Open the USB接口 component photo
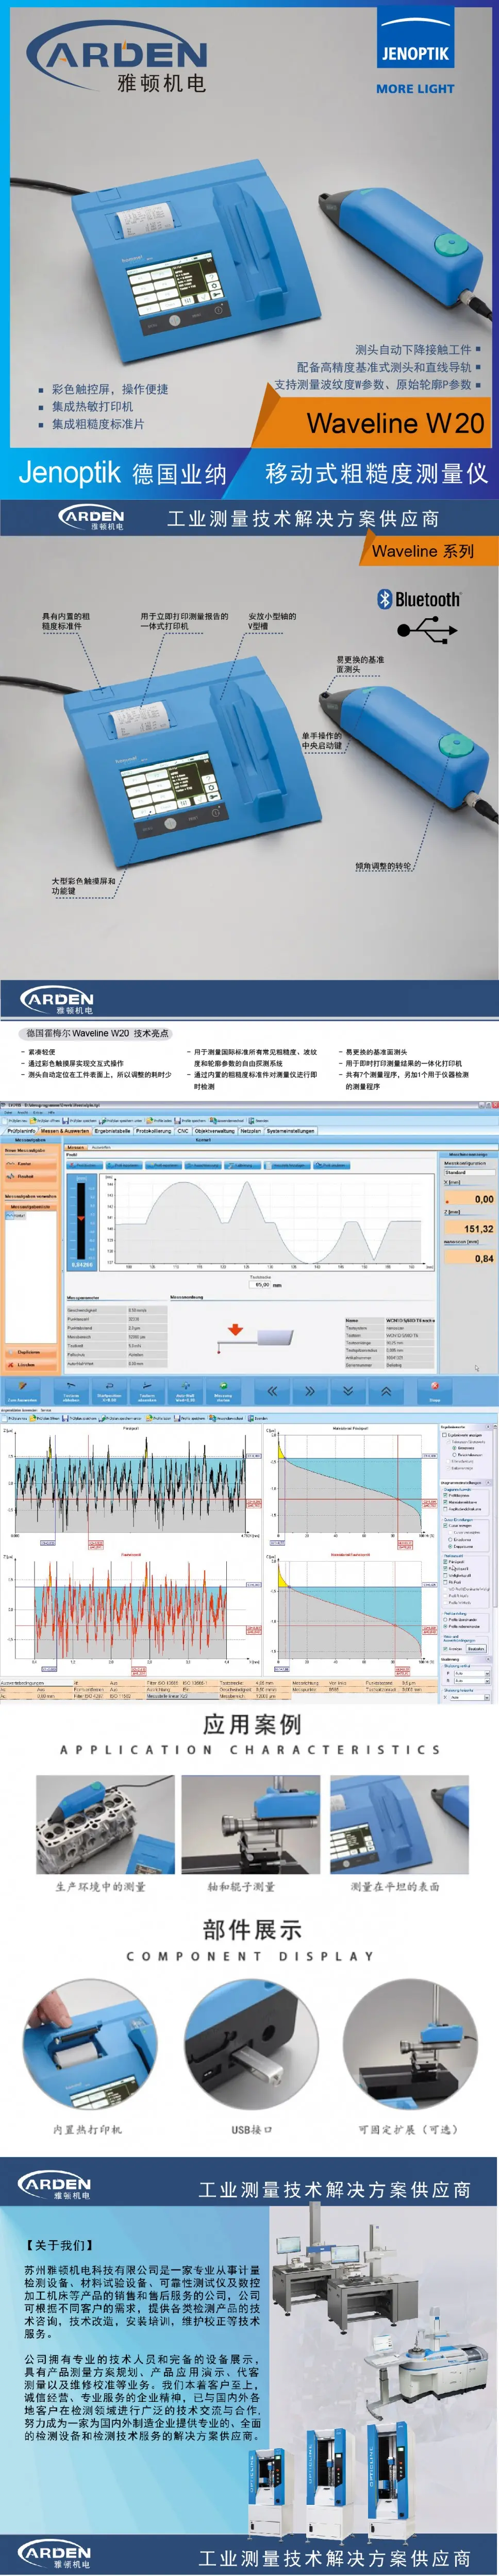 [251, 2044]
